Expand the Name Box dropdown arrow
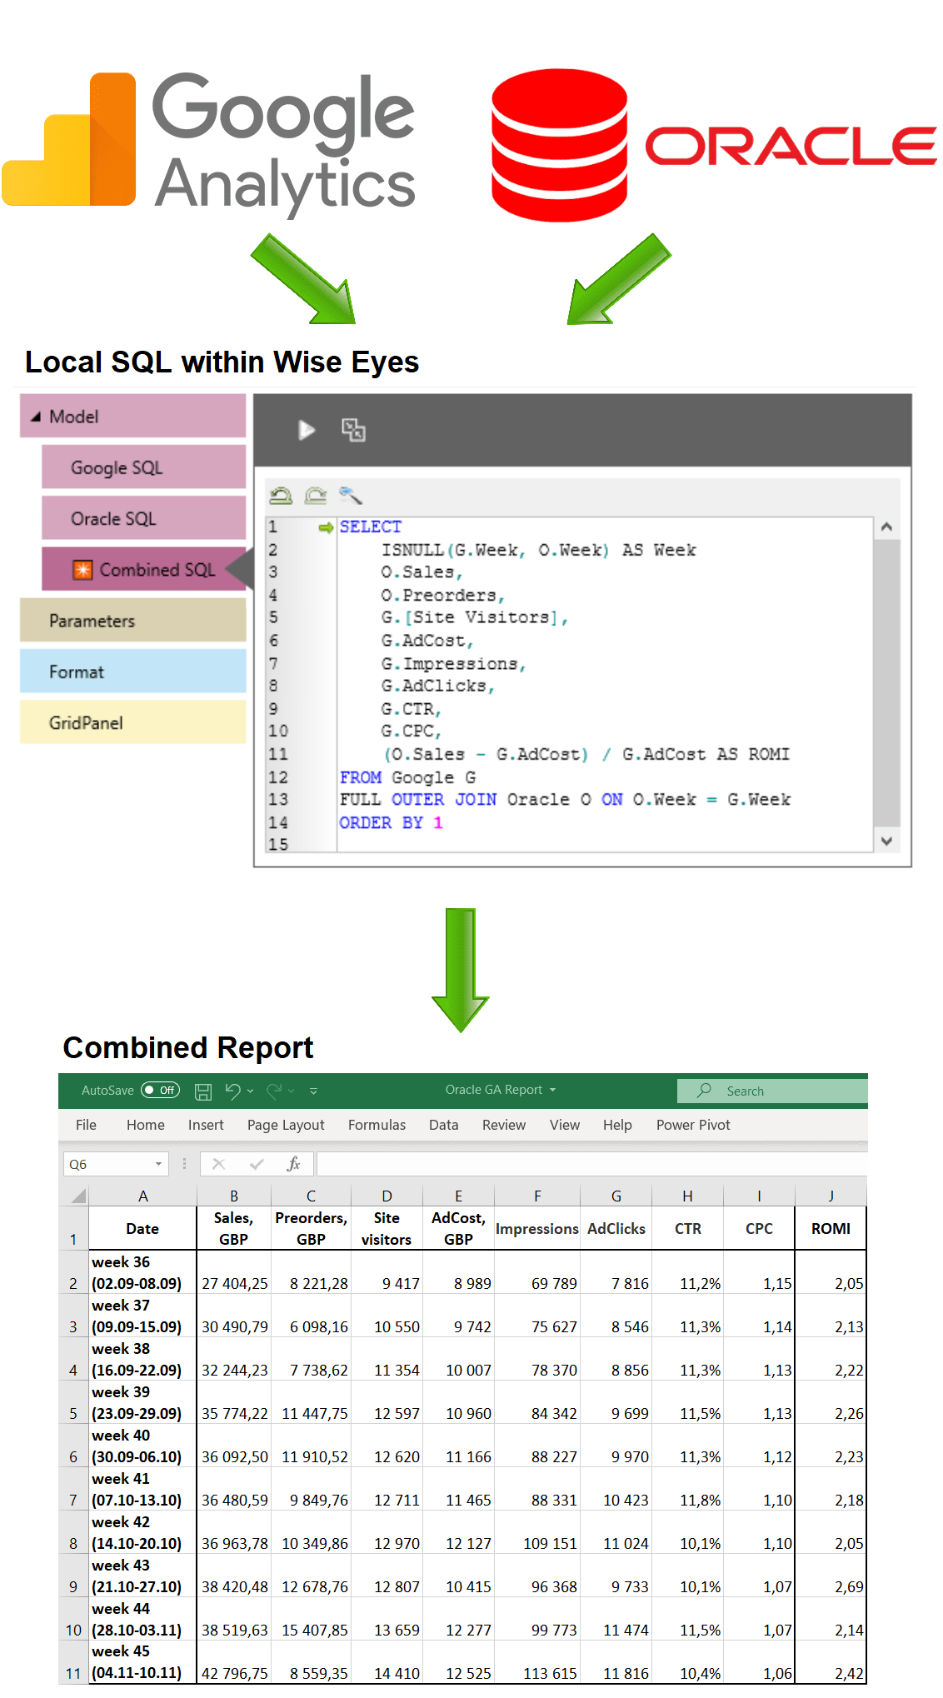The width and height of the screenshot is (943, 1698). click(x=158, y=1164)
